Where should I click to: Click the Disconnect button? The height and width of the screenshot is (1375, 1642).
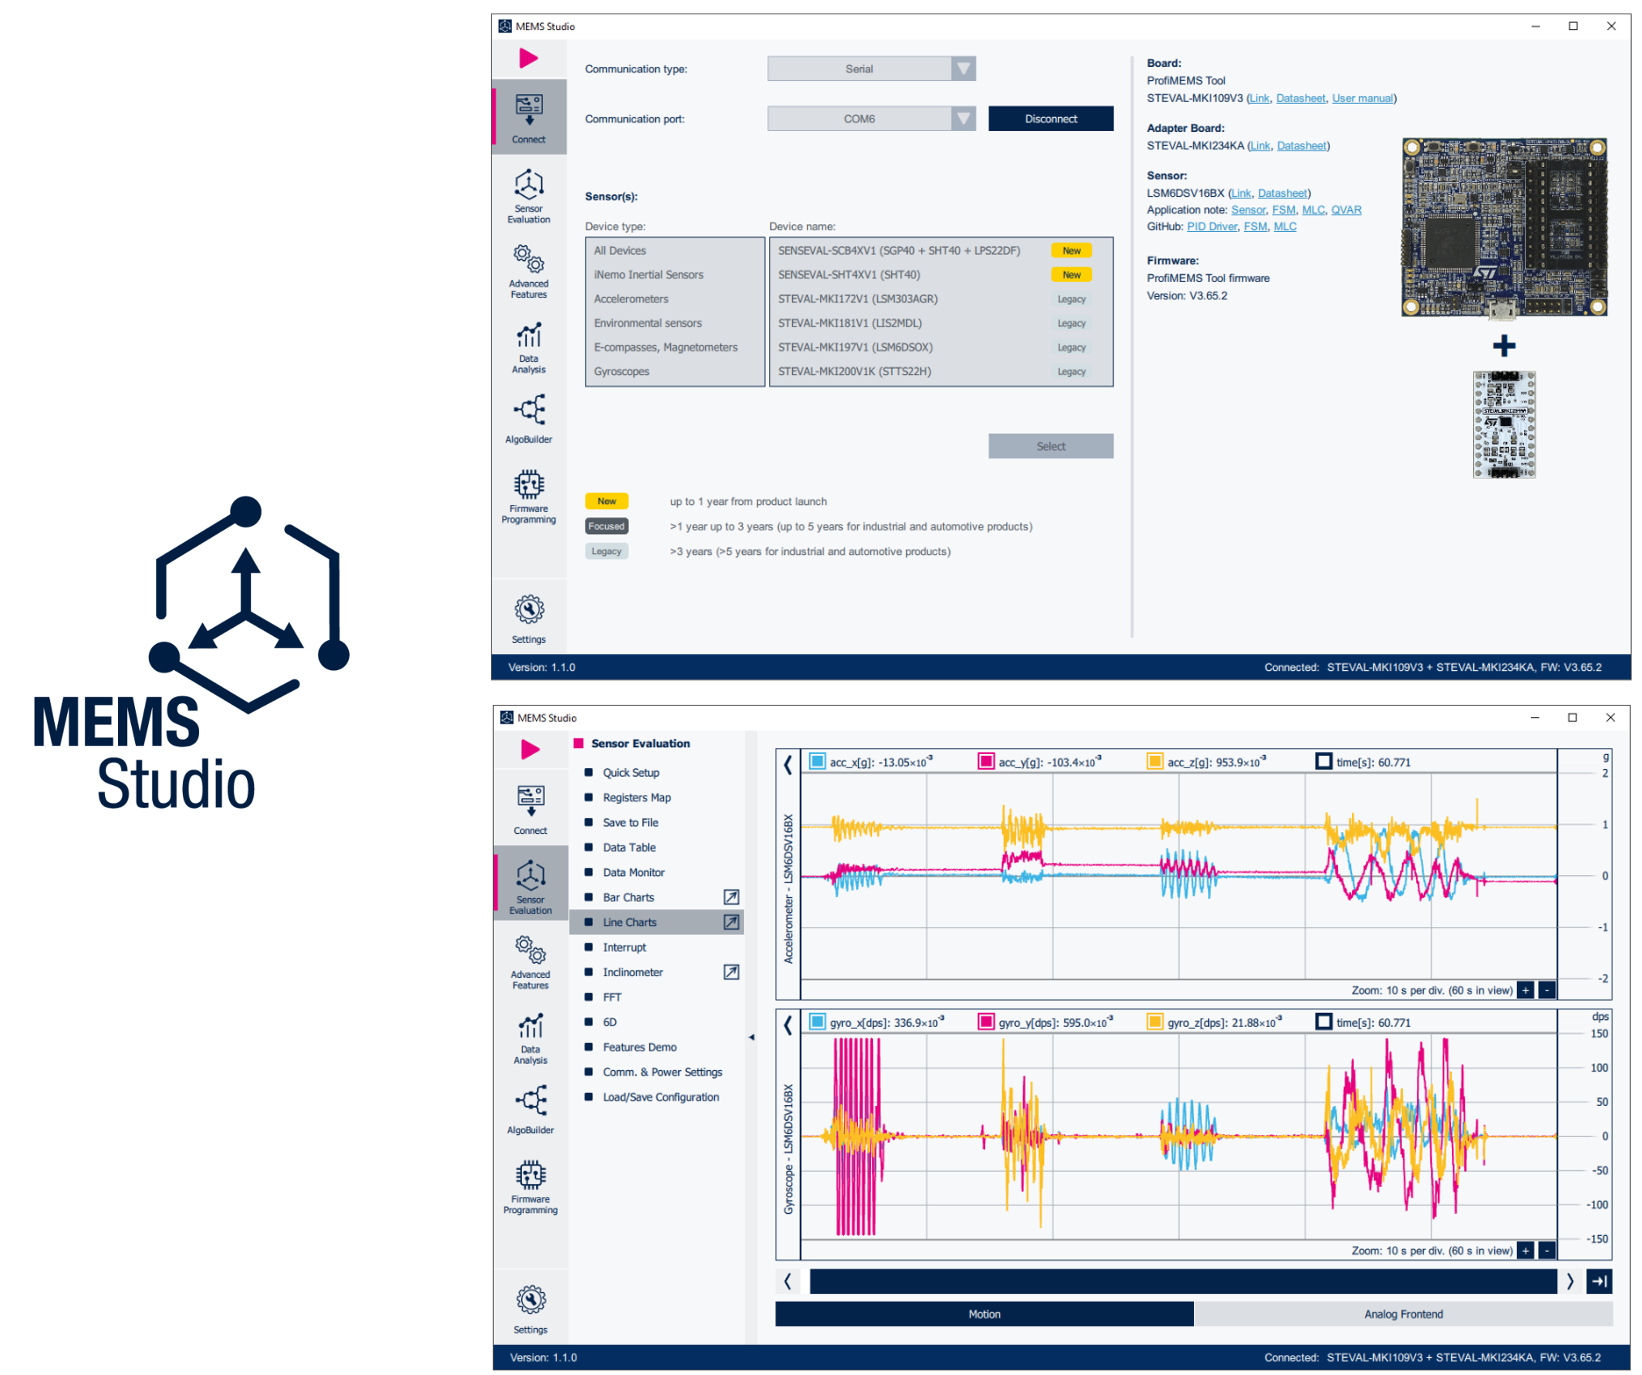click(1051, 118)
